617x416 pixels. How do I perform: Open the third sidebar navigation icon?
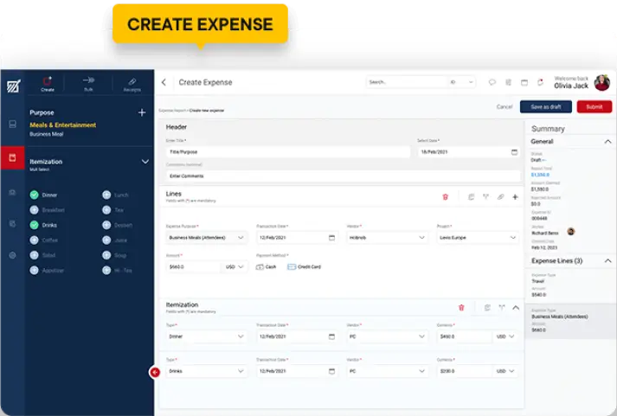click(x=13, y=192)
